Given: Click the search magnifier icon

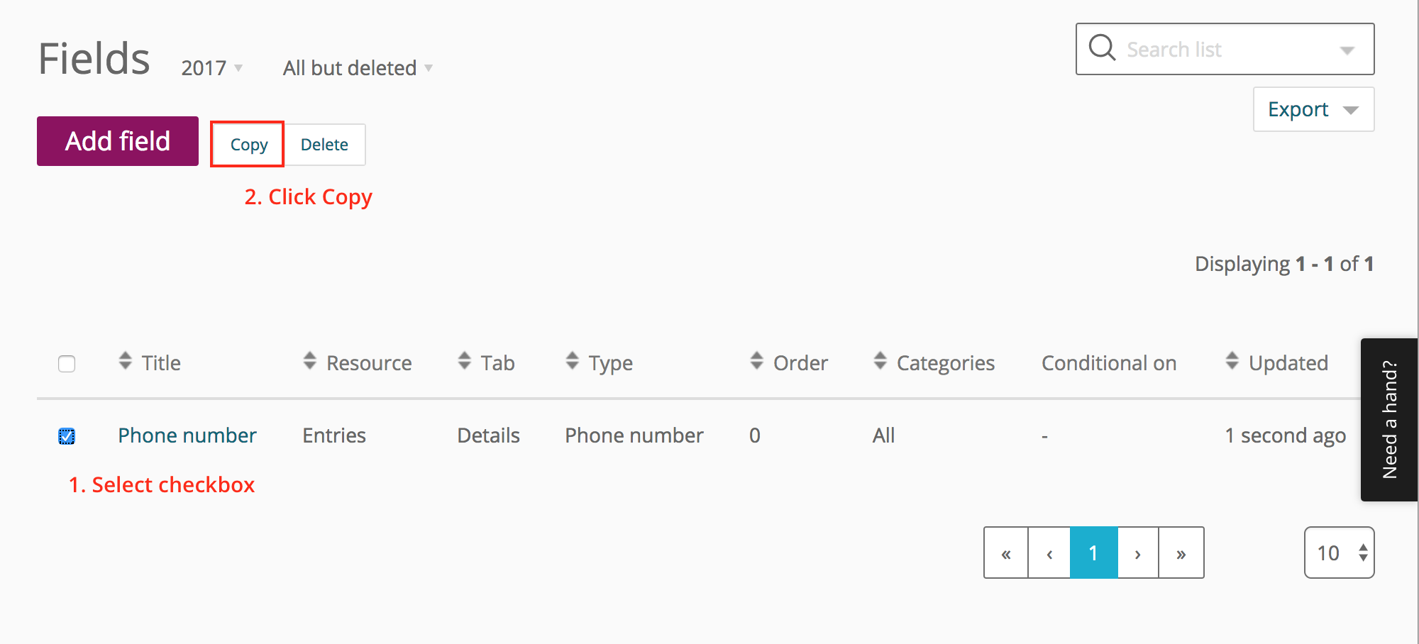Looking at the screenshot, I should (x=1102, y=48).
